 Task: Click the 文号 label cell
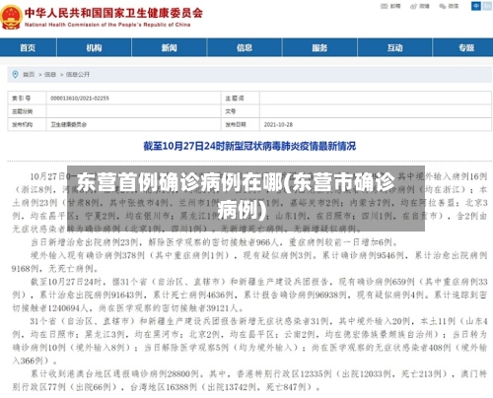click(x=241, y=111)
